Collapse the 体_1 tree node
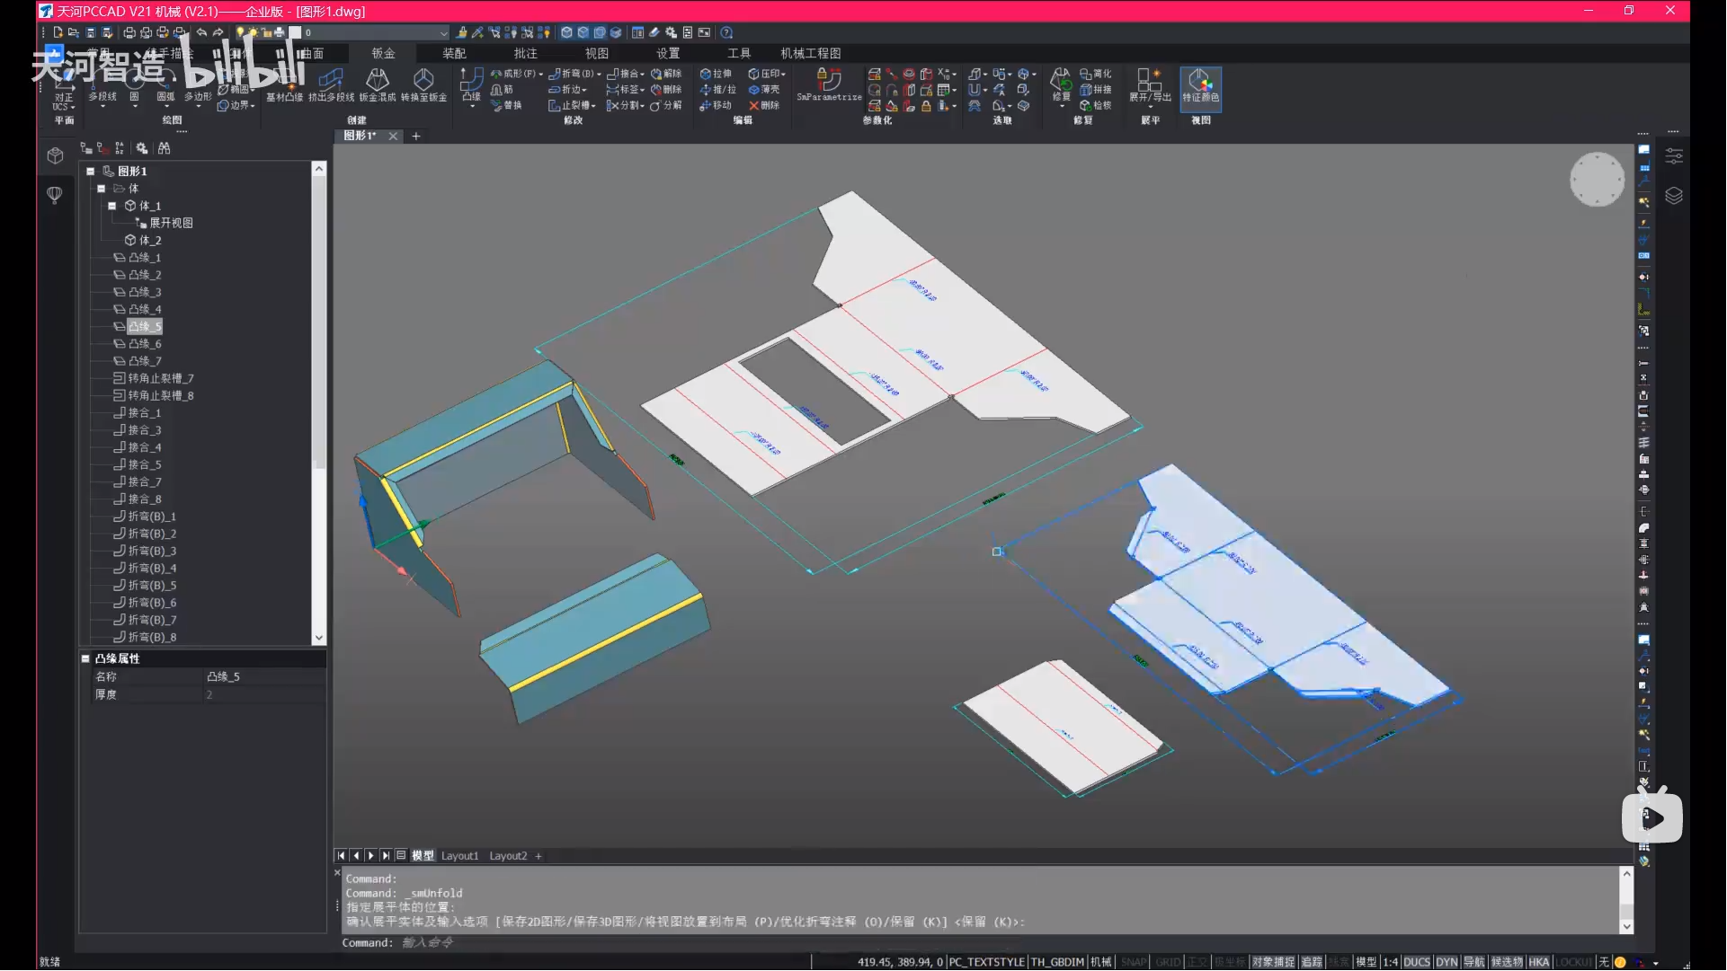 point(111,206)
